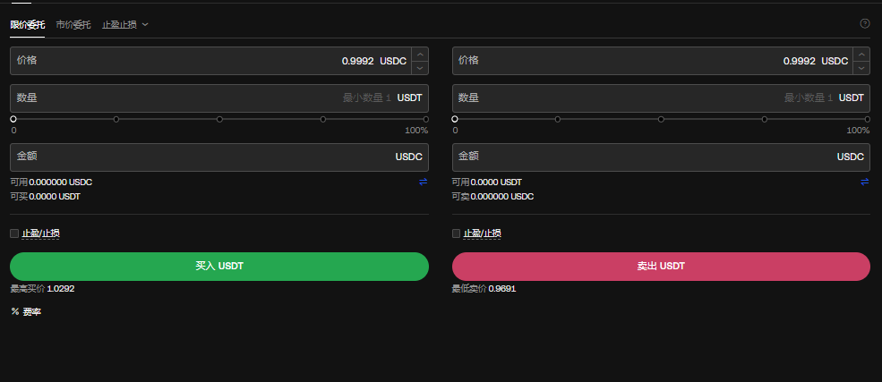Increase buy price with up arrow
Viewport: 882px width, 382px height.
[421, 55]
